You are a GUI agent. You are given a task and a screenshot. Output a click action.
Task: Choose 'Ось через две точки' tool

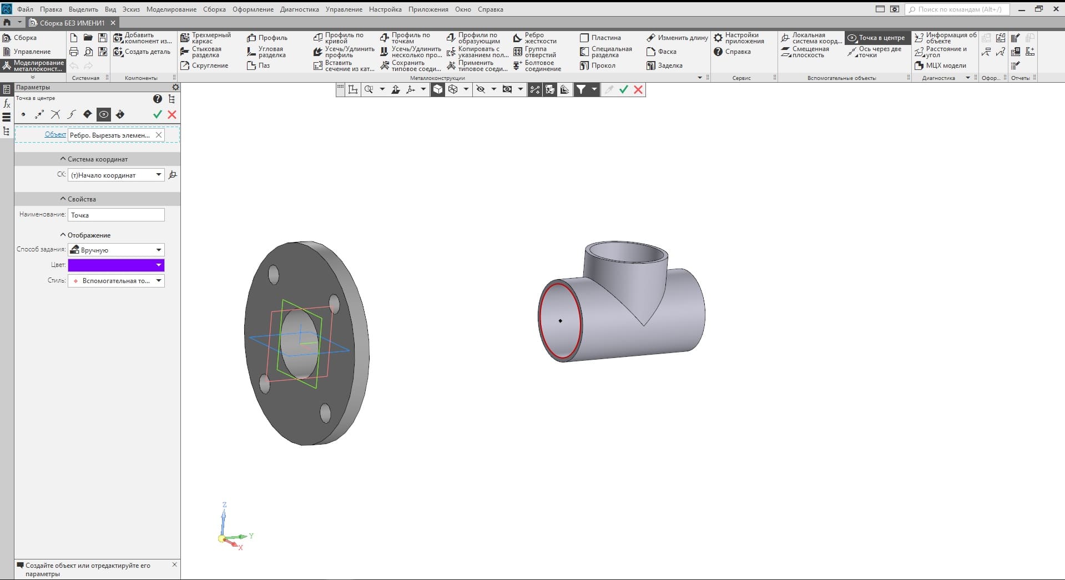coord(874,52)
